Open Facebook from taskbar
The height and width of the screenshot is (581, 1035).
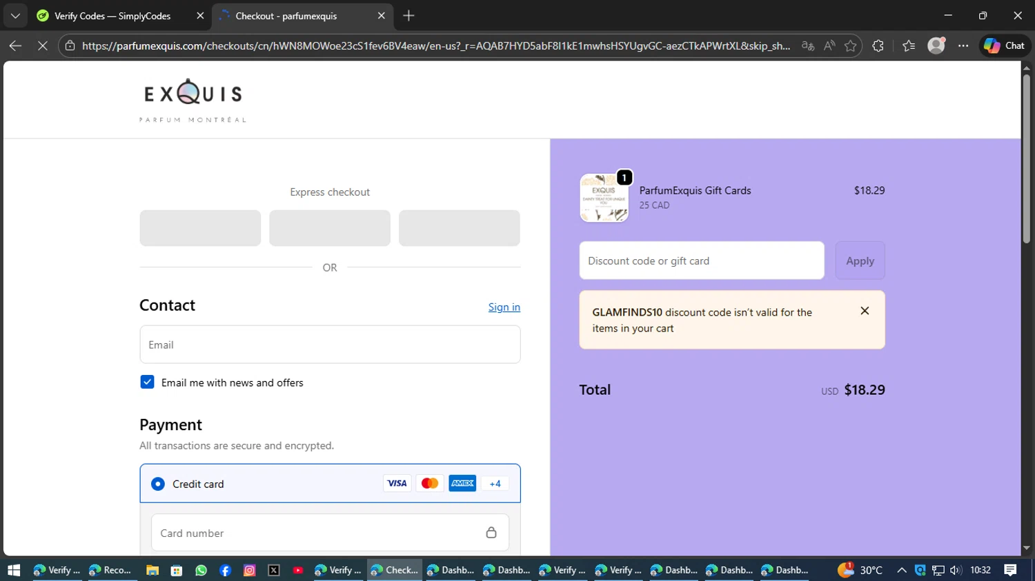point(225,570)
